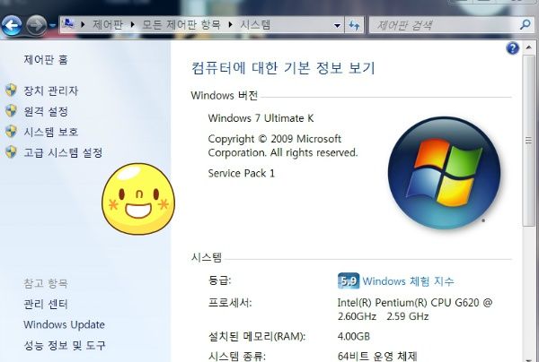The image size is (539, 362).
Task: Click the Copyright © 2009 Microsoft text
Action: pyautogui.click(x=274, y=139)
